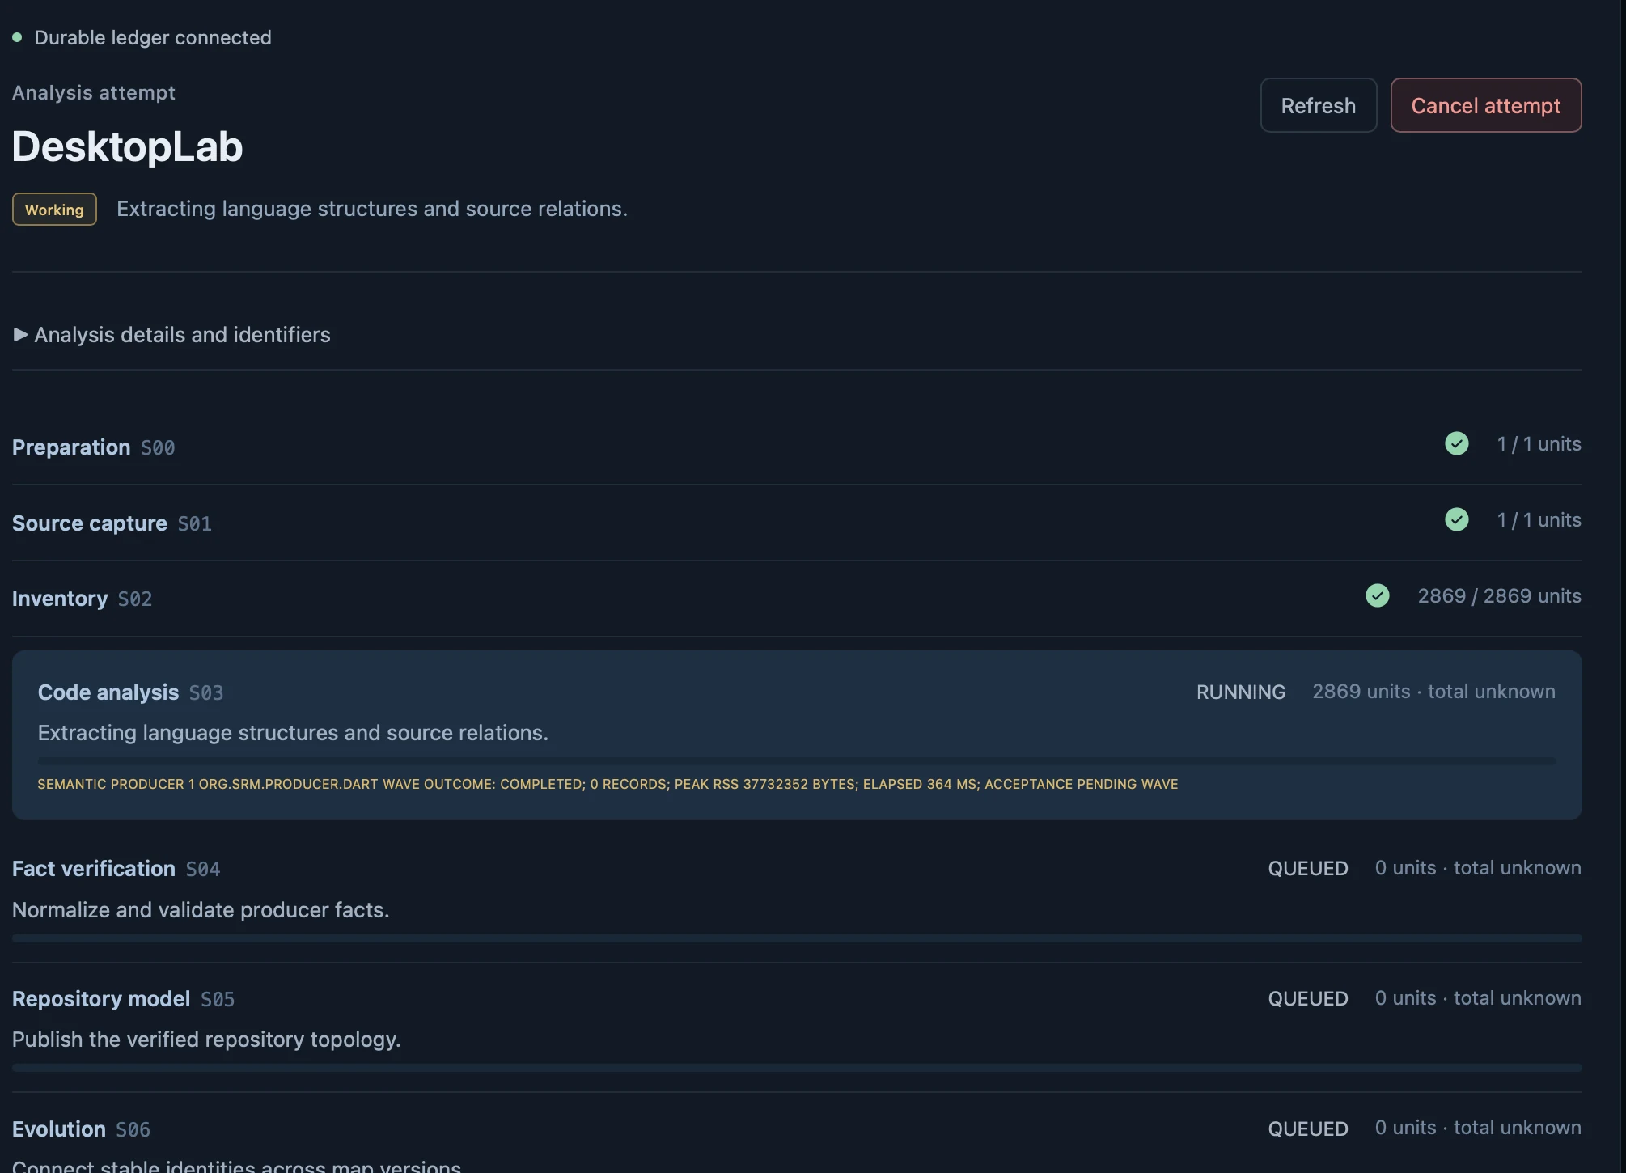
Task: Click the 2869 / 2869 units count
Action: click(1499, 596)
